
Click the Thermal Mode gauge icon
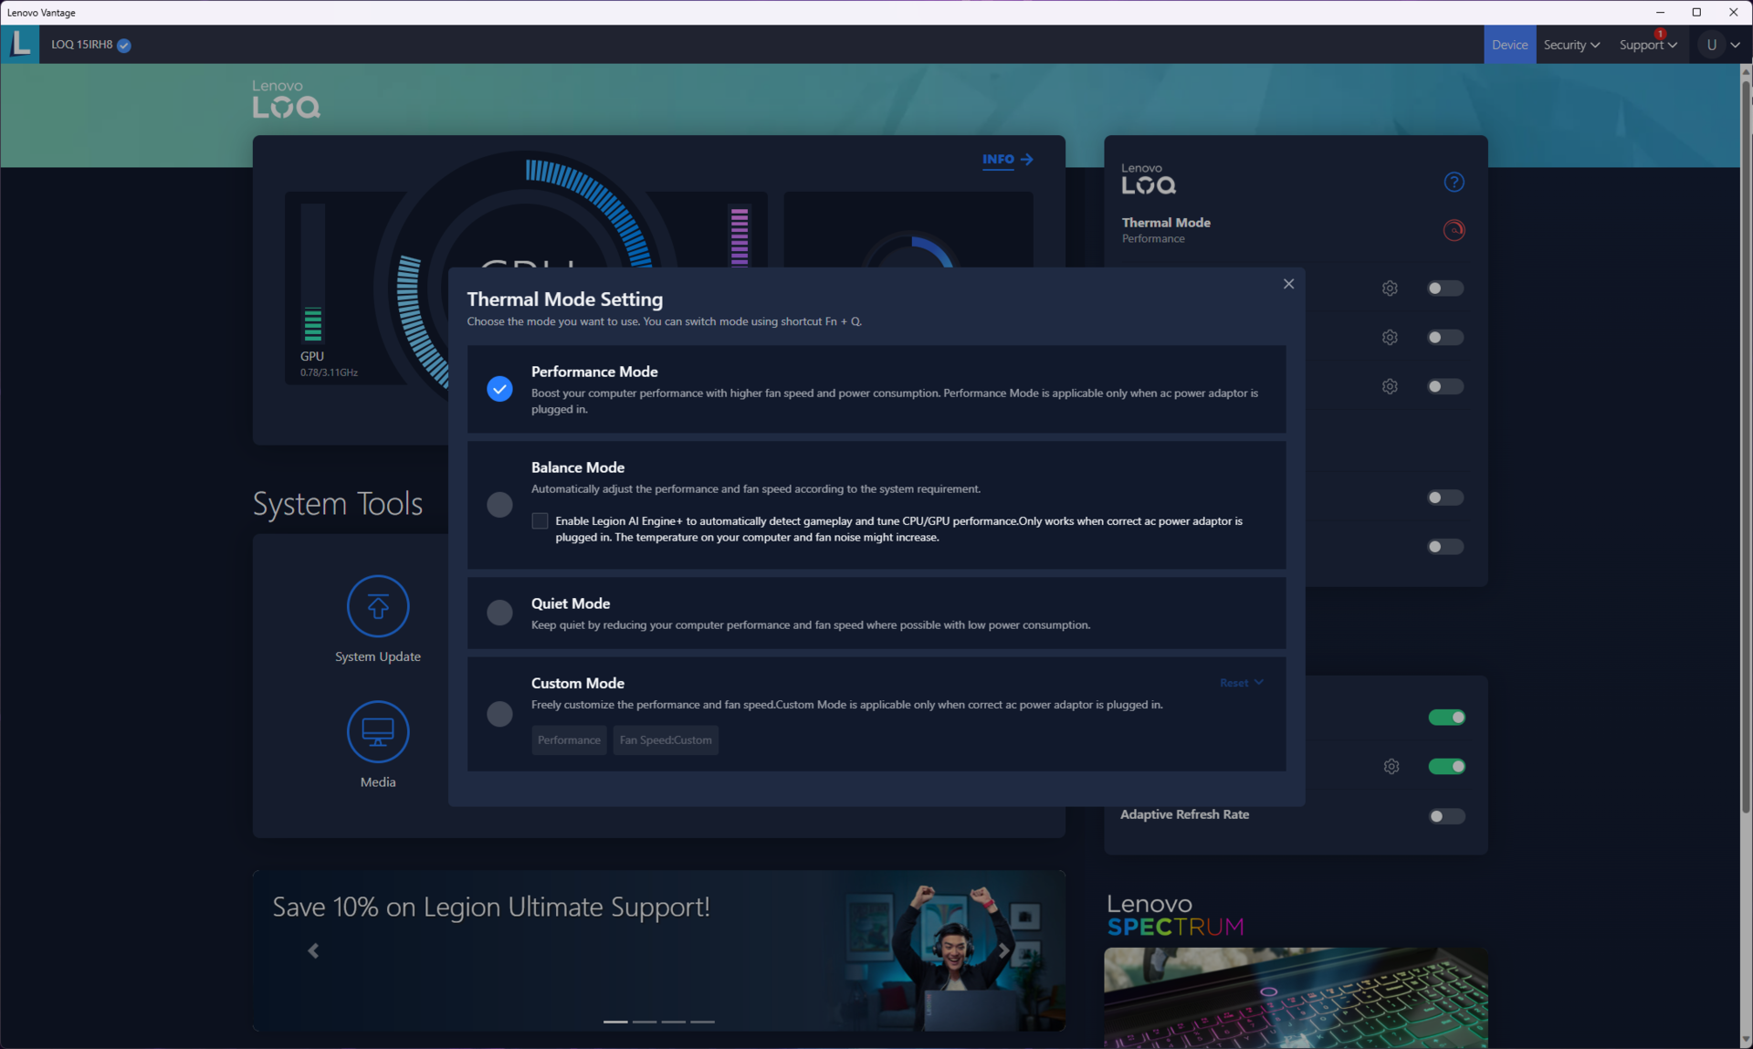coord(1454,230)
